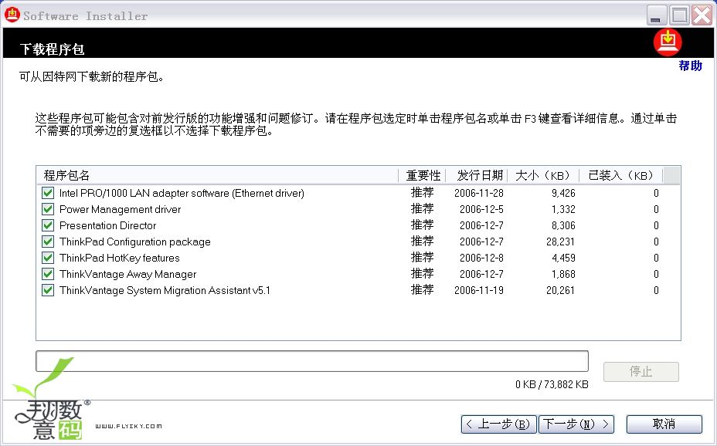The width and height of the screenshot is (717, 446).
Task: Click the size value 1,868
Action: click(x=563, y=275)
